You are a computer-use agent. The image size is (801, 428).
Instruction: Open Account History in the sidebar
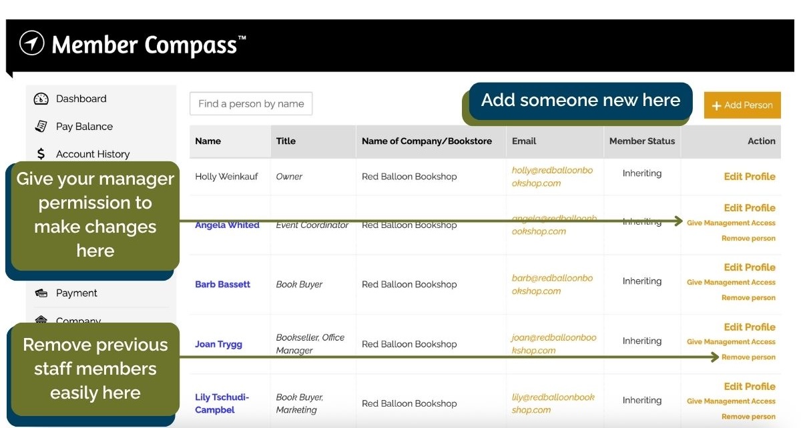point(93,154)
